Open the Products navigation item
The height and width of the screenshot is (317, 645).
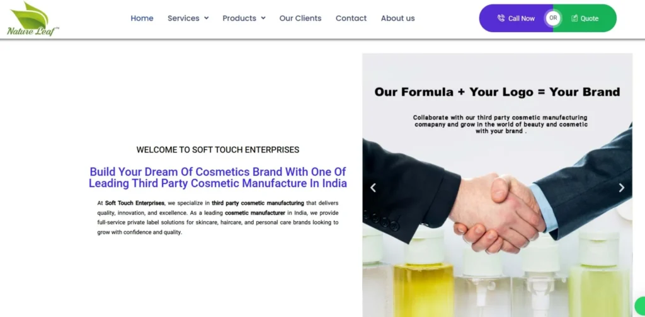click(x=239, y=18)
